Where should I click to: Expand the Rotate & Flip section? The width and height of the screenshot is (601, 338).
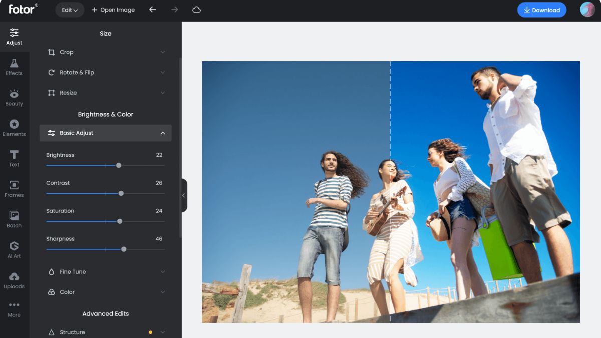[x=105, y=72]
